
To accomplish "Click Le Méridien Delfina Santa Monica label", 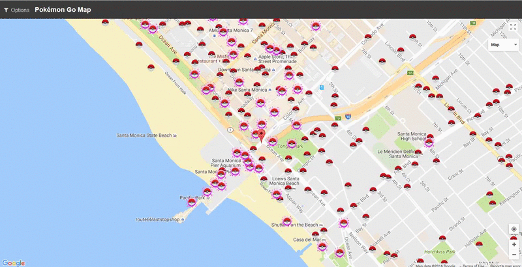I will [397, 154].
